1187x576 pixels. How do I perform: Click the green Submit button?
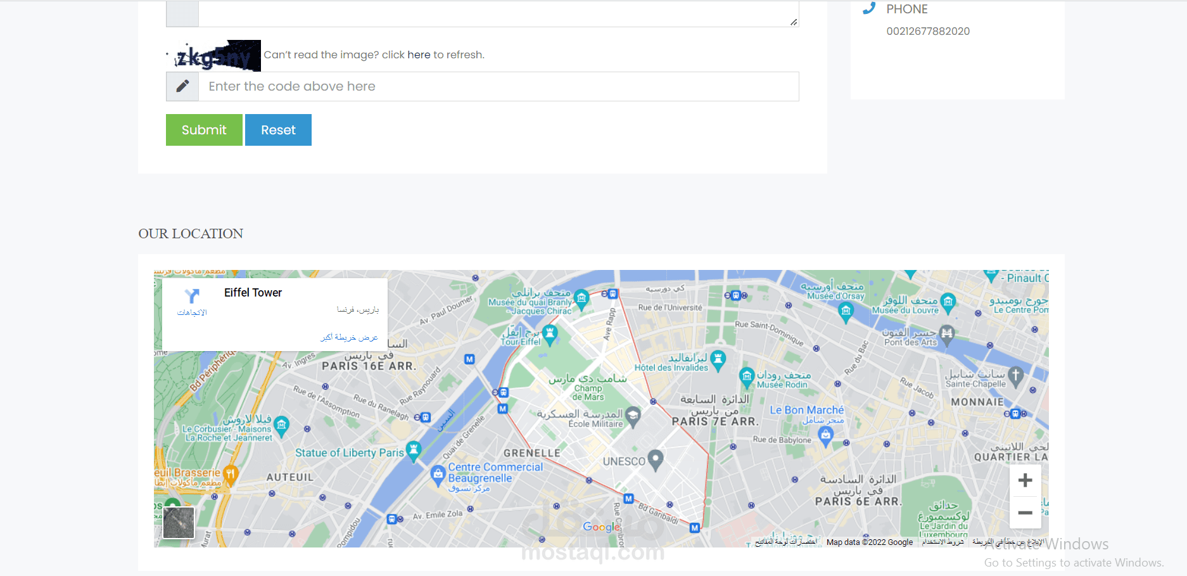coord(204,130)
